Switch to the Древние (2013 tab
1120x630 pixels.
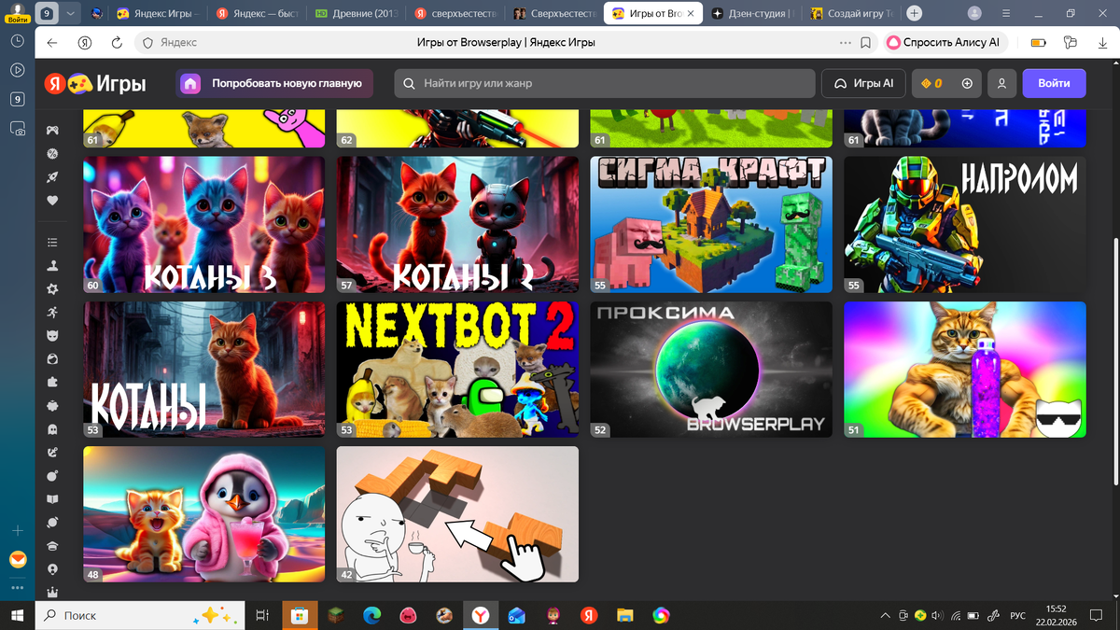355,13
